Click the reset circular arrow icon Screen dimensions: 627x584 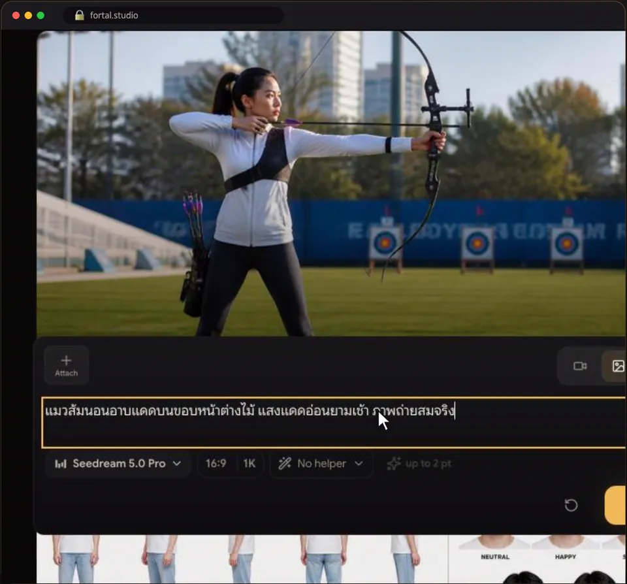tap(571, 505)
